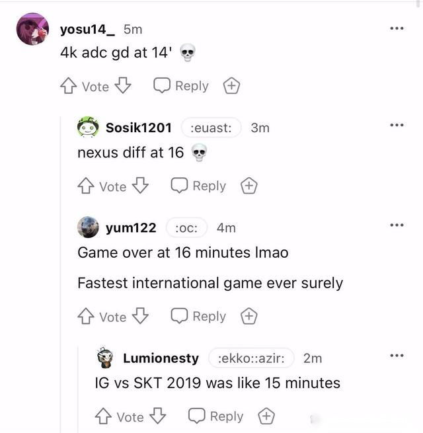Downvote Lumionesty's IG vs SKT comment
The image size is (423, 433).
[158, 416]
